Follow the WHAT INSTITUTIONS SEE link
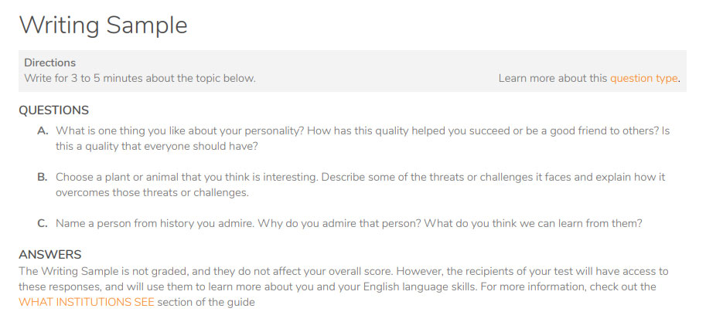This screenshot has width=706, height=322. (87, 302)
